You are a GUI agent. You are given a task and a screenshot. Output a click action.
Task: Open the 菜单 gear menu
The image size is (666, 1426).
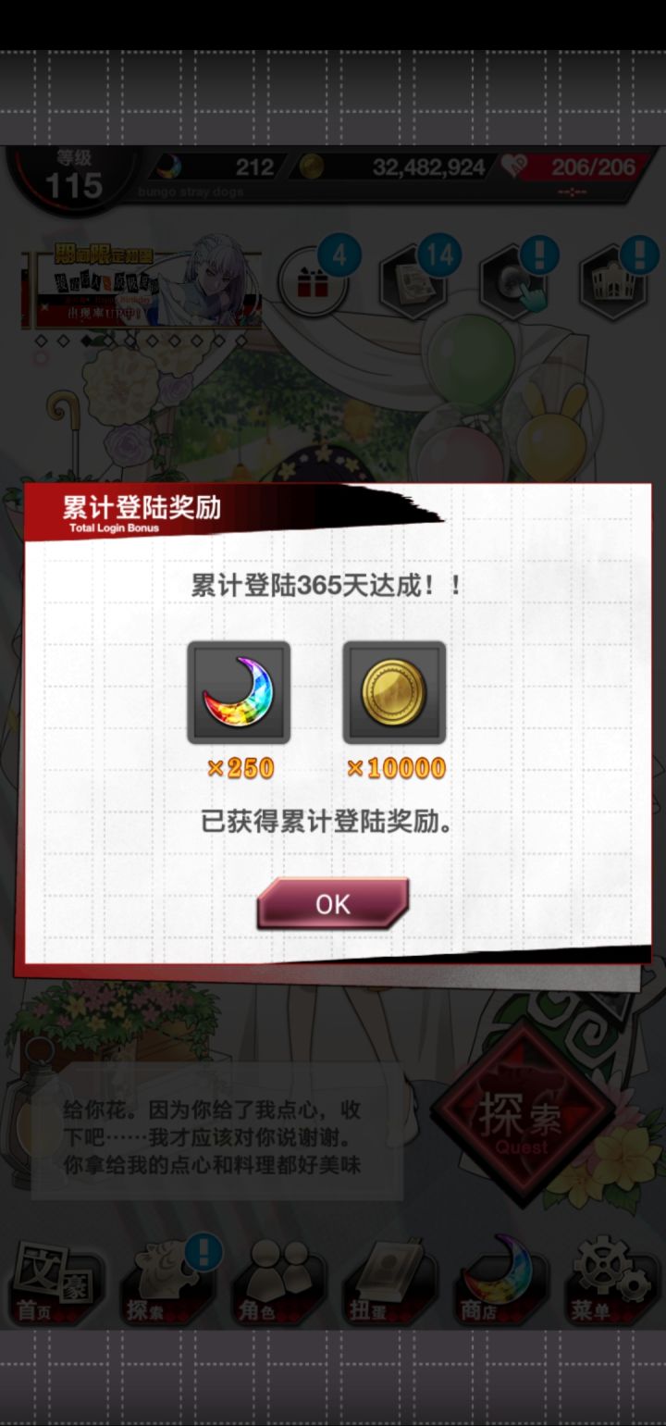click(610, 1283)
